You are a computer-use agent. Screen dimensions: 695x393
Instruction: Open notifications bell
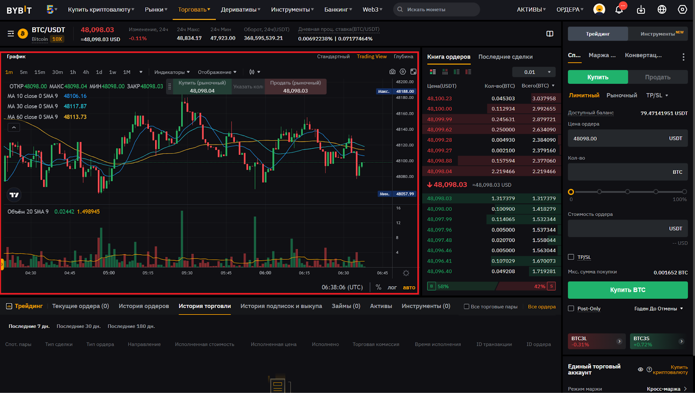click(619, 9)
